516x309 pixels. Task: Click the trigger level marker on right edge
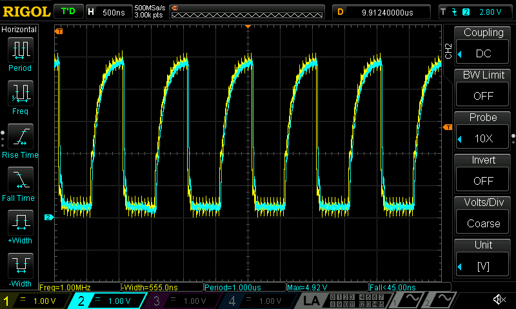tap(448, 127)
